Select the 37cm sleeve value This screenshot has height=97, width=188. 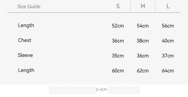coord(168,56)
